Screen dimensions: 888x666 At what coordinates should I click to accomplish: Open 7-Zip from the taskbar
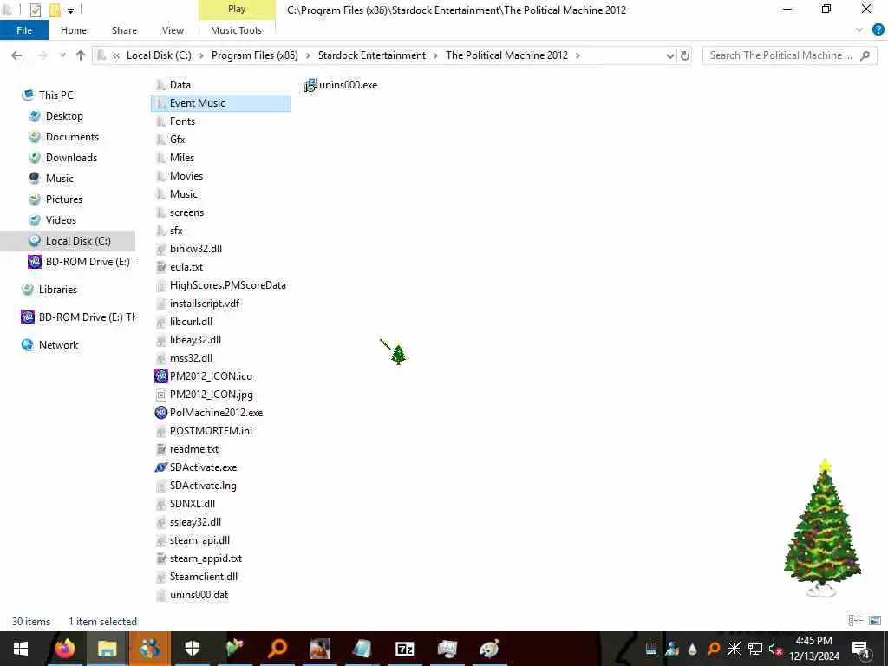click(404, 649)
